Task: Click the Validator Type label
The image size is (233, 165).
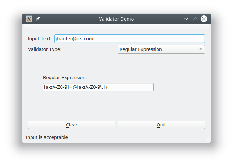Action: pos(44,49)
